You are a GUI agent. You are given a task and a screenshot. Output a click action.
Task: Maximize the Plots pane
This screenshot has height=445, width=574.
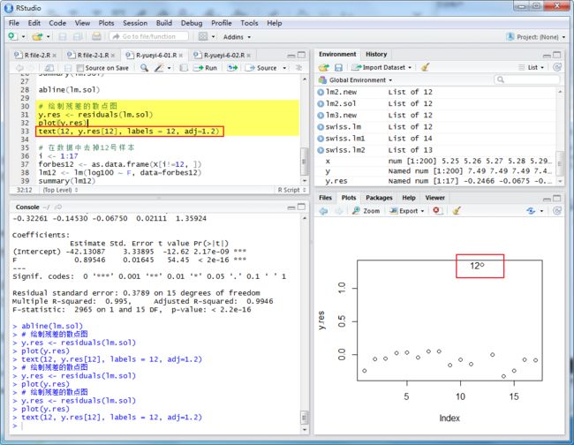(x=557, y=198)
